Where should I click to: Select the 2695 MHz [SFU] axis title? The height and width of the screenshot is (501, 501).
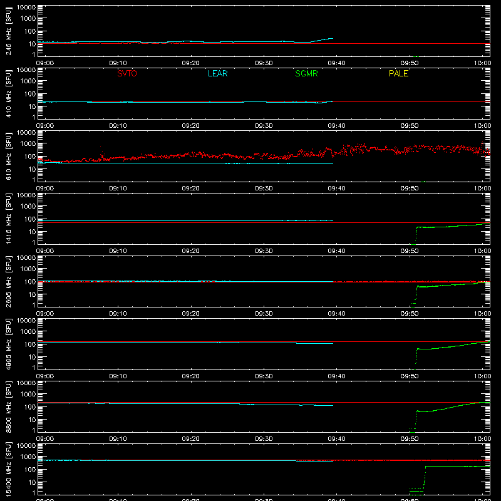click(9, 281)
